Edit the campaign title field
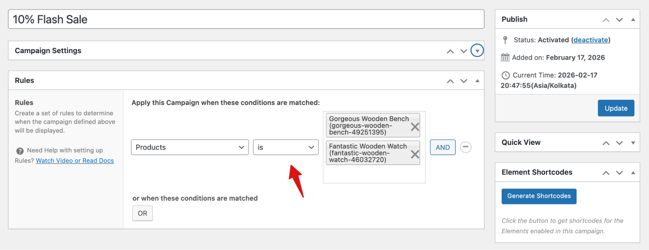Image resolution: width=649 pixels, height=250 pixels. pos(246,19)
